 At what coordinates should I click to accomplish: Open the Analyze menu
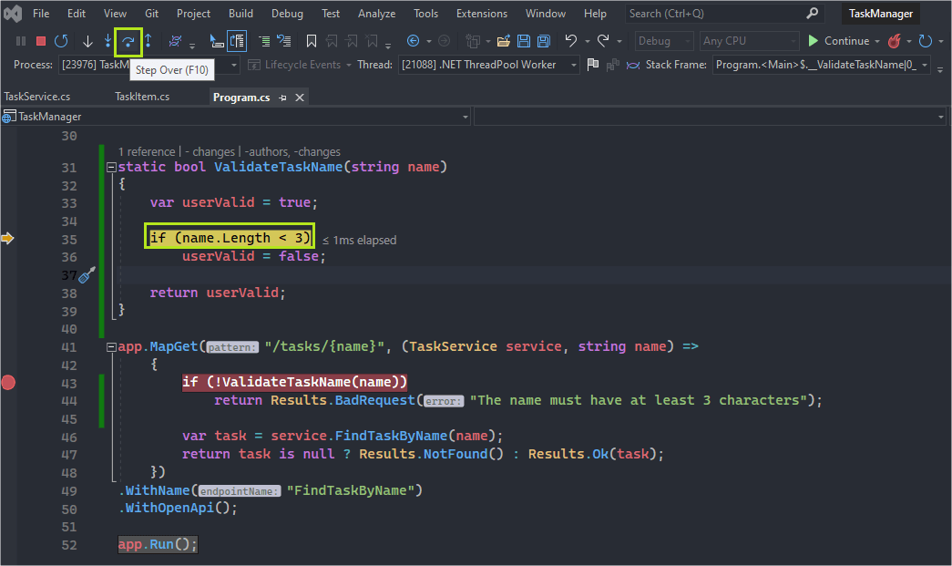pyautogui.click(x=376, y=14)
